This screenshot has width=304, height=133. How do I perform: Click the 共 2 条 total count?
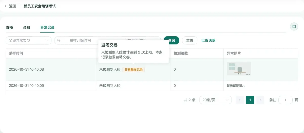pos(189,100)
